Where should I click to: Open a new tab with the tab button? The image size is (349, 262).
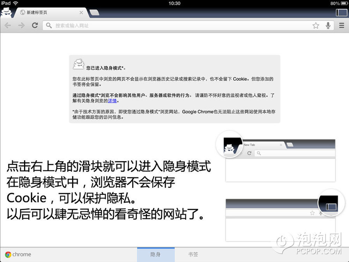tap(95, 13)
